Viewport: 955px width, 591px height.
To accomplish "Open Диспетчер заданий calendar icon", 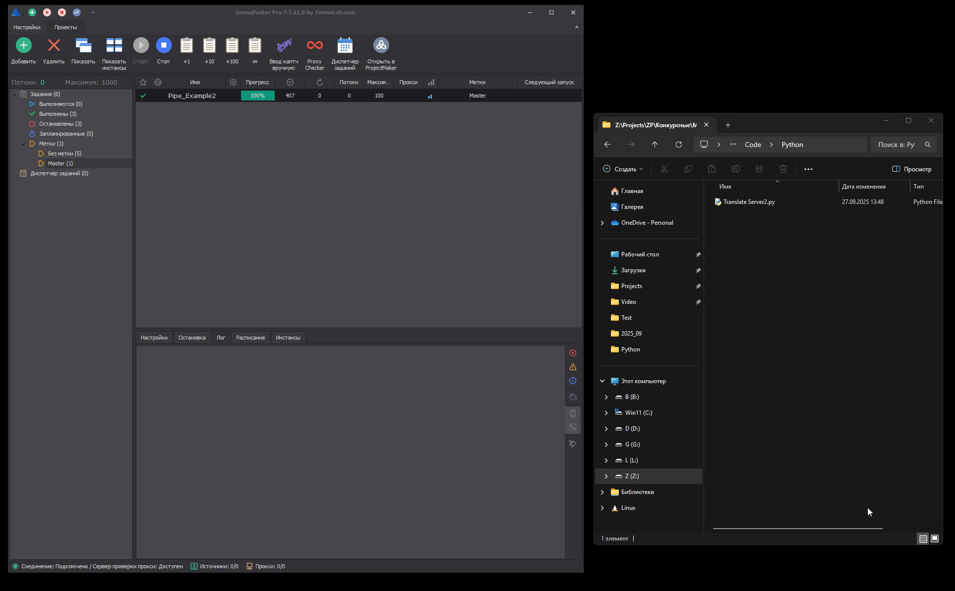I will (x=345, y=46).
